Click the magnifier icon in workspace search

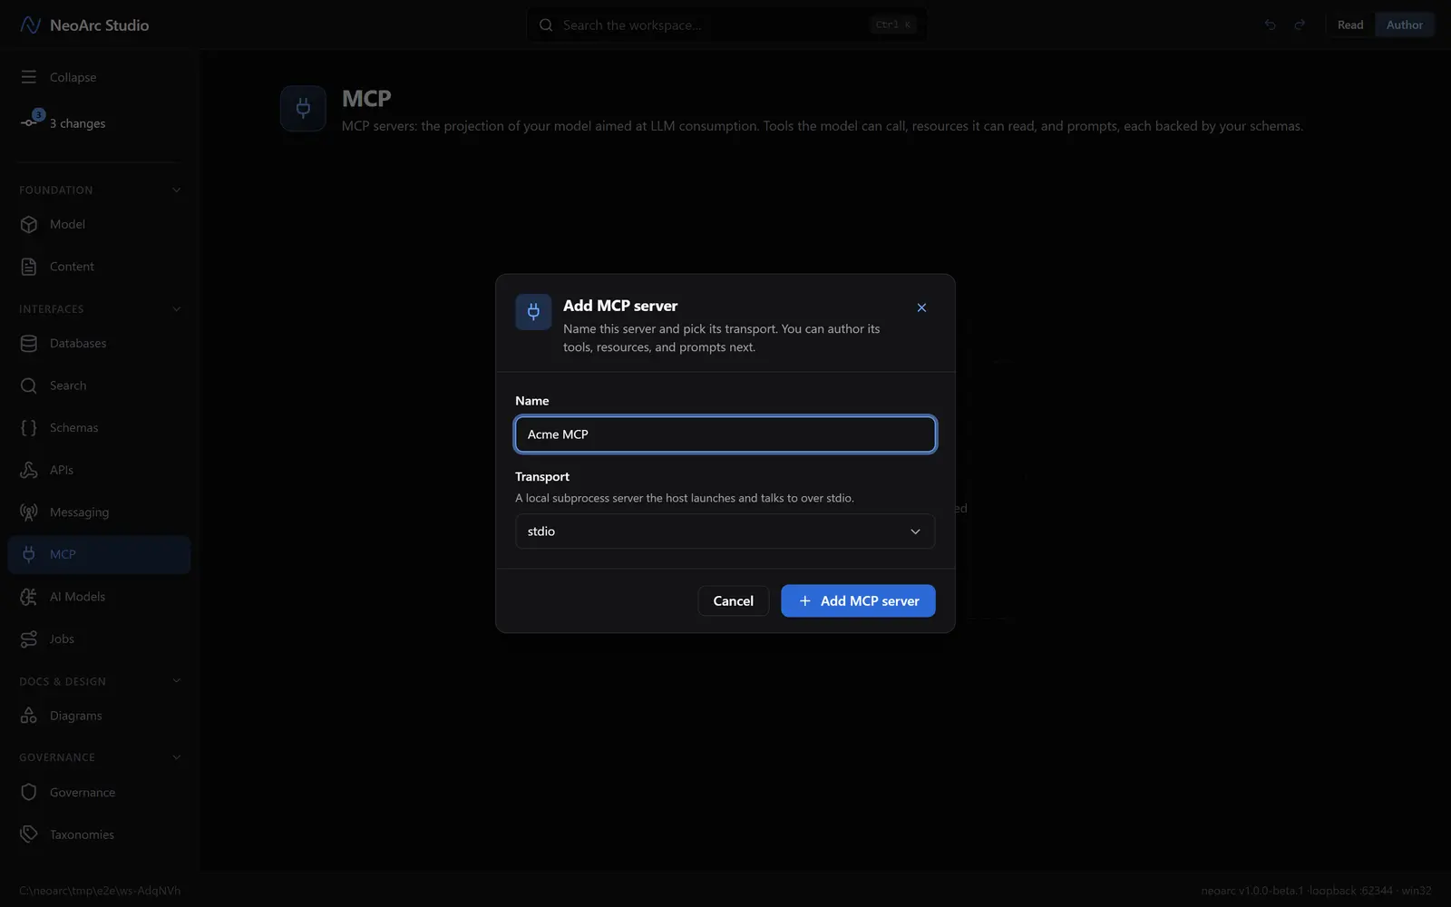[x=546, y=25]
